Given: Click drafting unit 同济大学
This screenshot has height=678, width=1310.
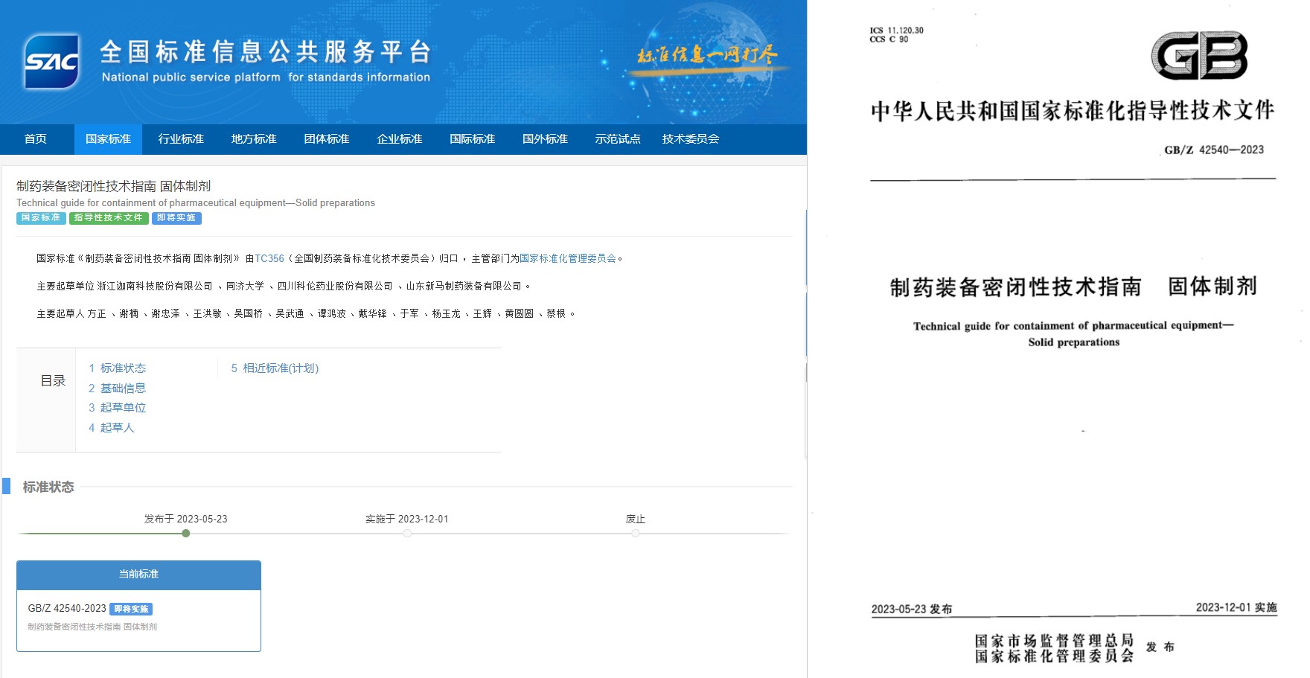Looking at the screenshot, I should point(245,286).
